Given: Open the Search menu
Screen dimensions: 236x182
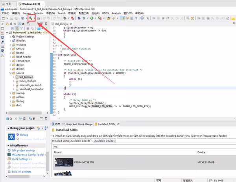Looking at the screenshot, I should [x=61, y=13].
